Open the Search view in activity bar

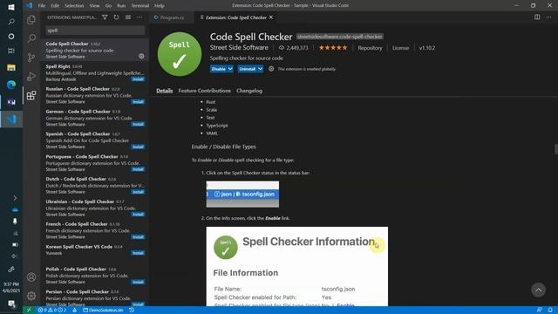click(31, 38)
